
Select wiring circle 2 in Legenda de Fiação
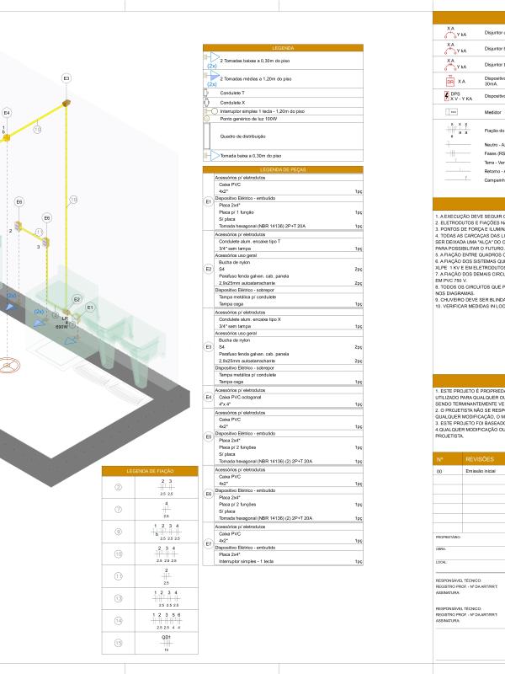point(118,487)
